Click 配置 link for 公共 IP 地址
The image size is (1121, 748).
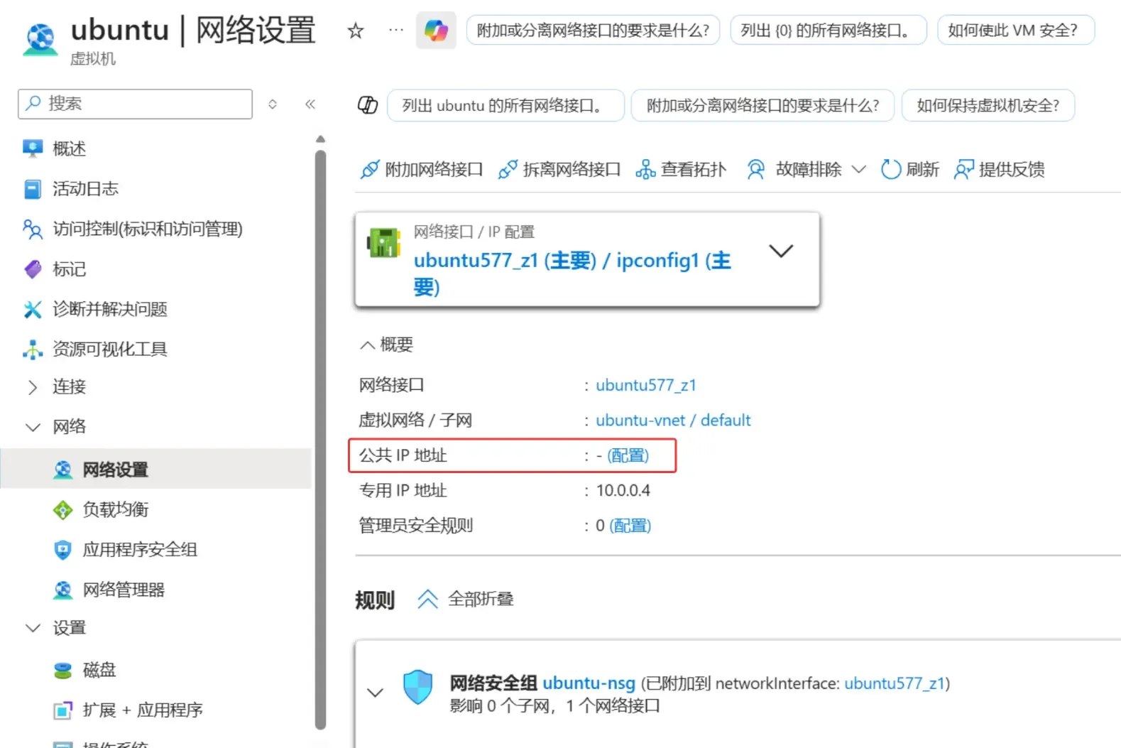coord(628,455)
